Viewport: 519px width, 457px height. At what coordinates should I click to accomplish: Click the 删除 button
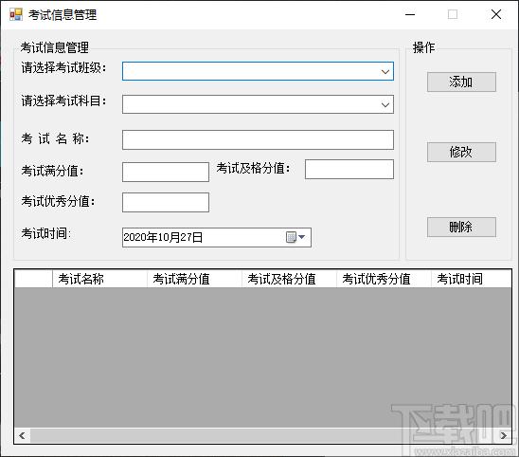point(461,227)
